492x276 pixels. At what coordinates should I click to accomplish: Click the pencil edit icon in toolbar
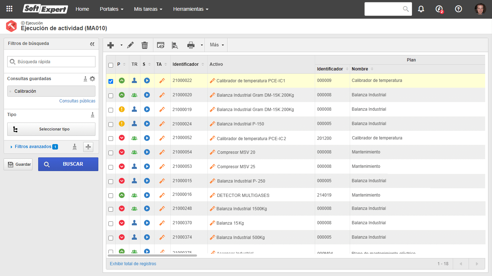click(130, 45)
